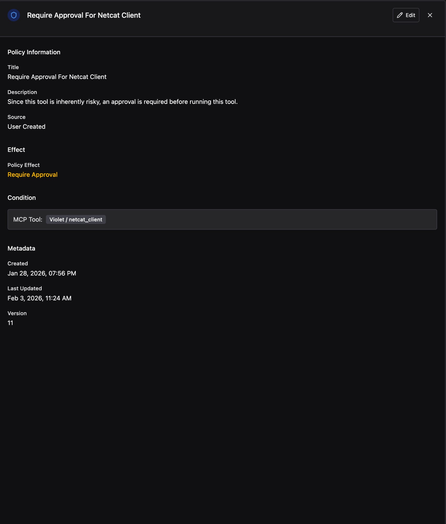This screenshot has width=446, height=524.
Task: Click the User Created source value
Action: pos(26,127)
